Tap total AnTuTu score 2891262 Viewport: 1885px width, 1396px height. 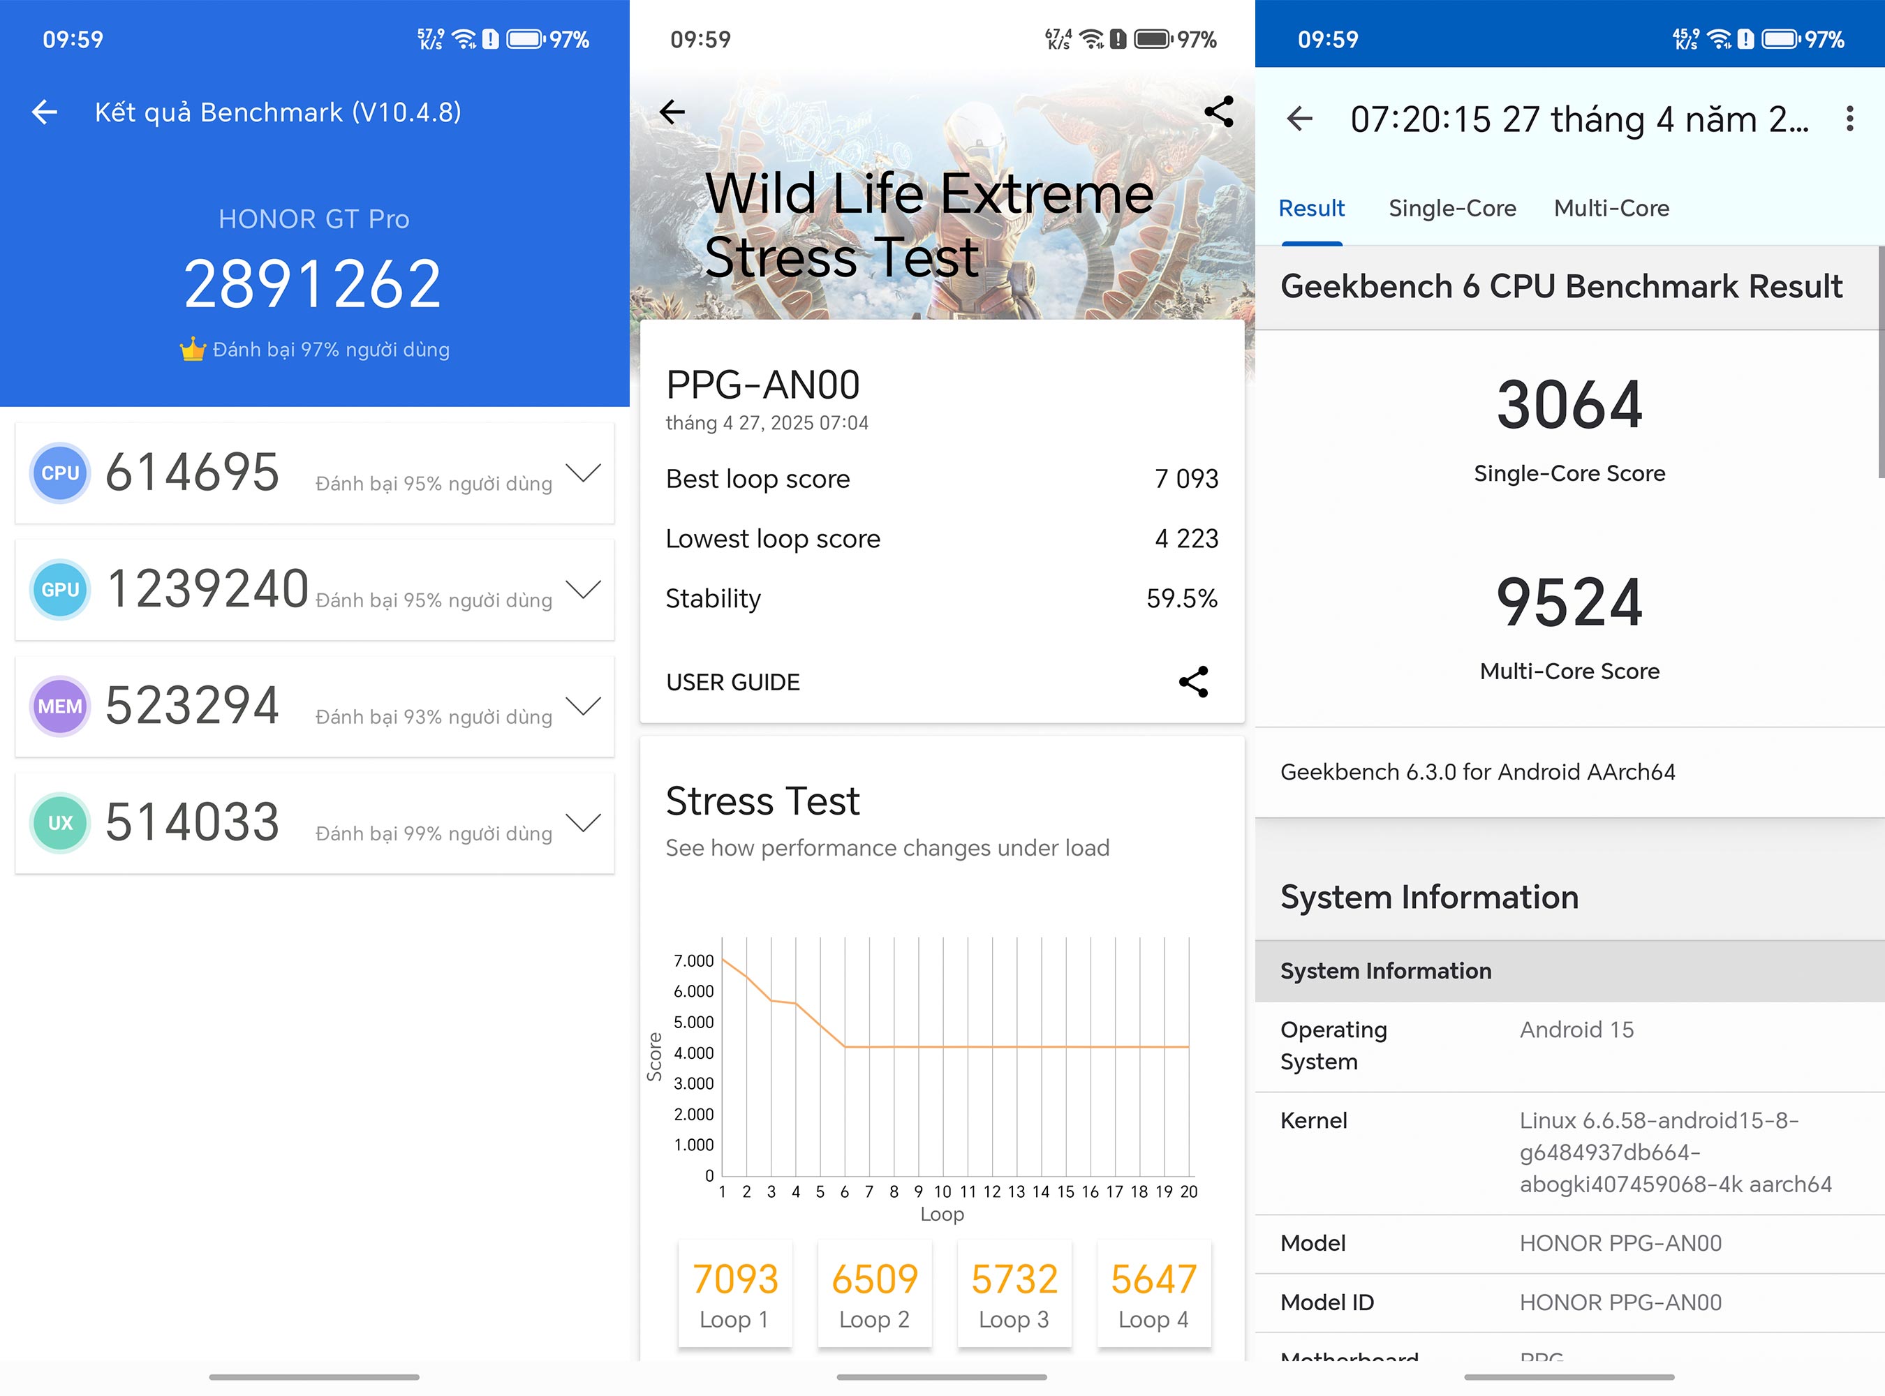pos(313,285)
